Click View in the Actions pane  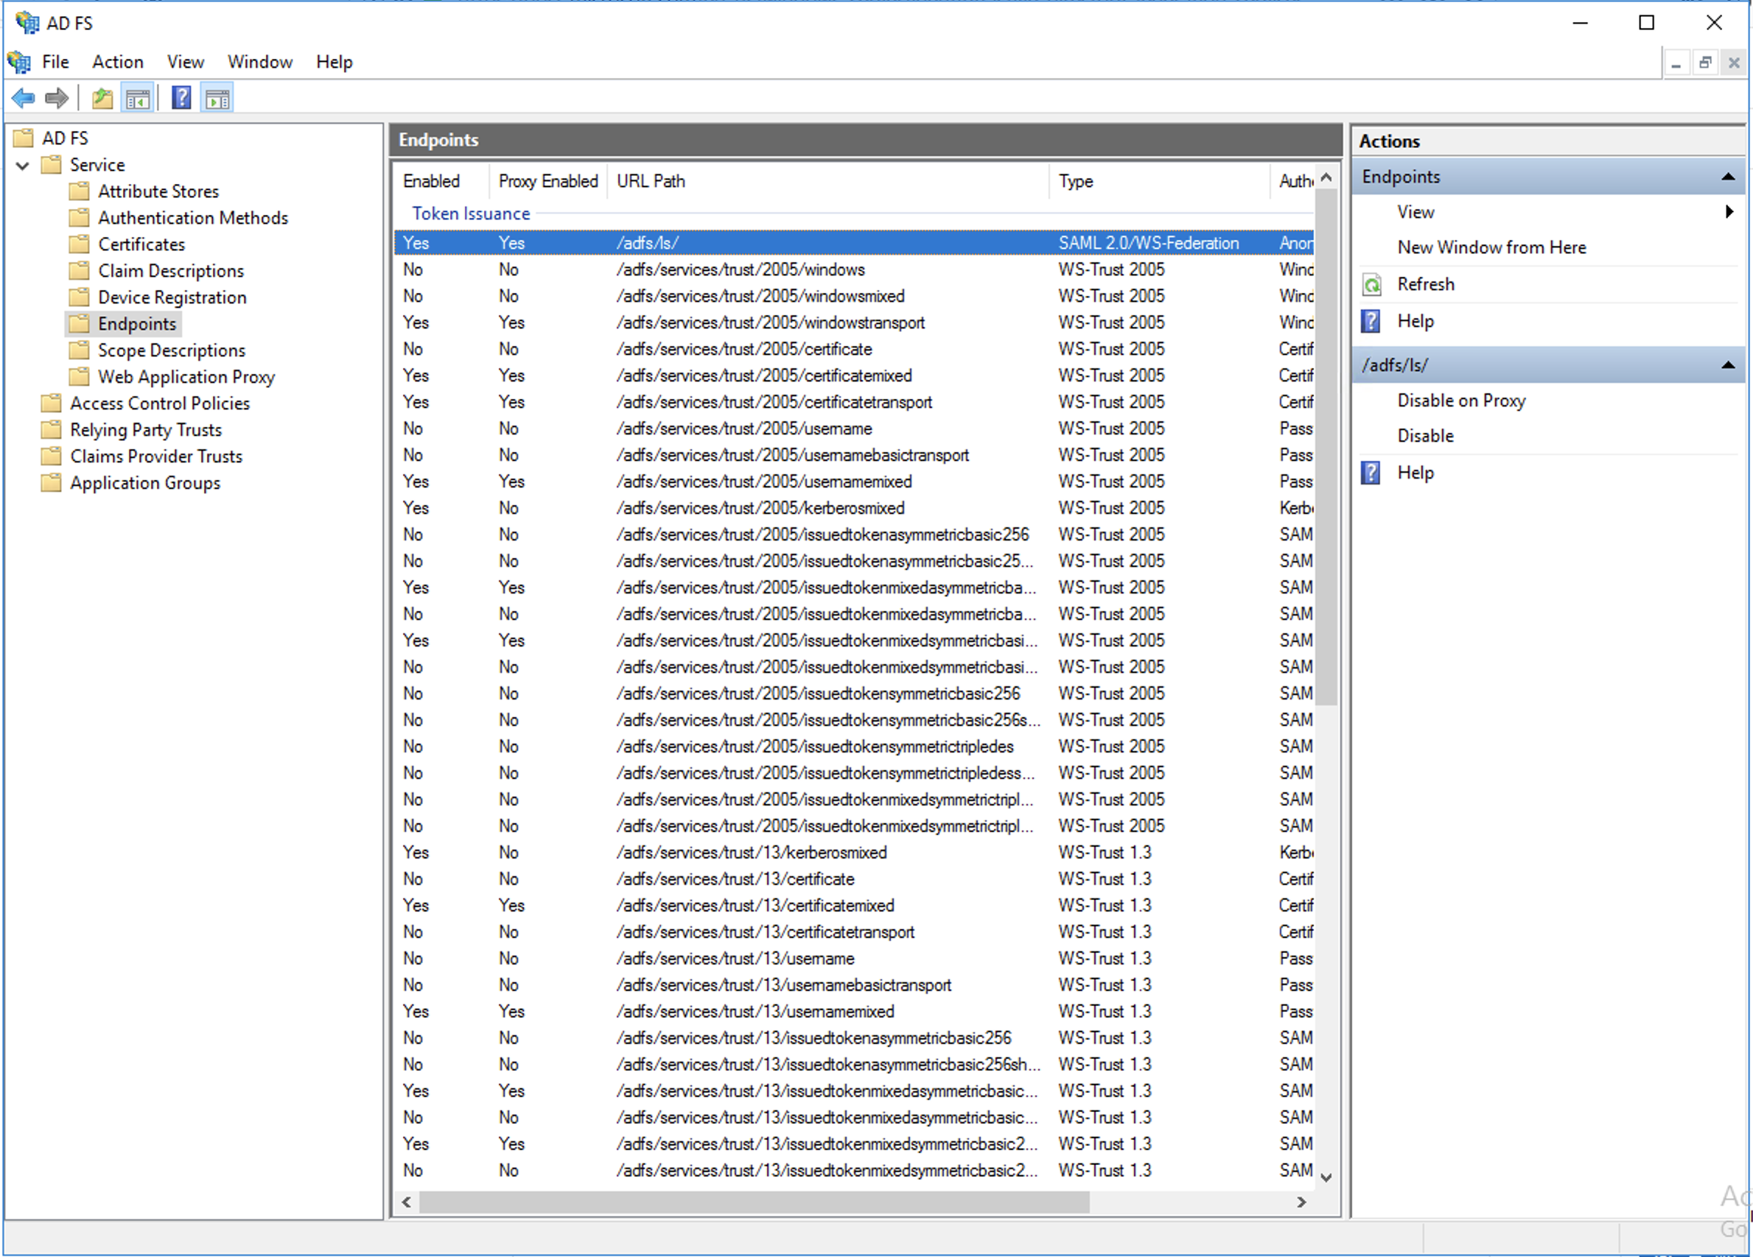[x=1416, y=211]
